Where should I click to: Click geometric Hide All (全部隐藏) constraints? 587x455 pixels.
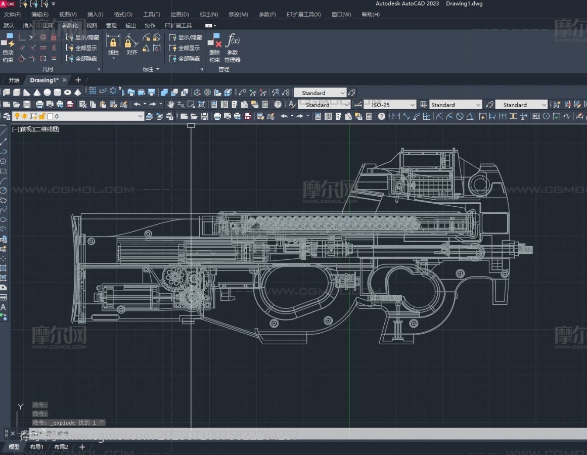tap(81, 58)
